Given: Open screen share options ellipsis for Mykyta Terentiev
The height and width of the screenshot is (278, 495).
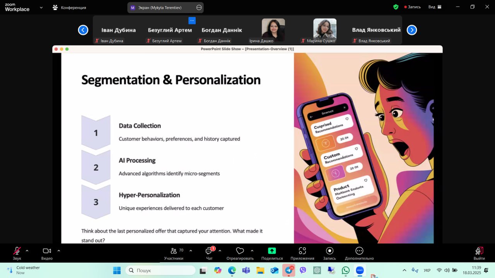Looking at the screenshot, I should tap(199, 7).
